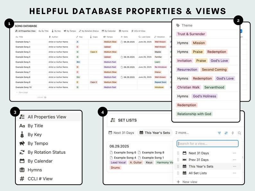Click the Servanthood theme tag
255x191 pixels.
[x=214, y=87]
